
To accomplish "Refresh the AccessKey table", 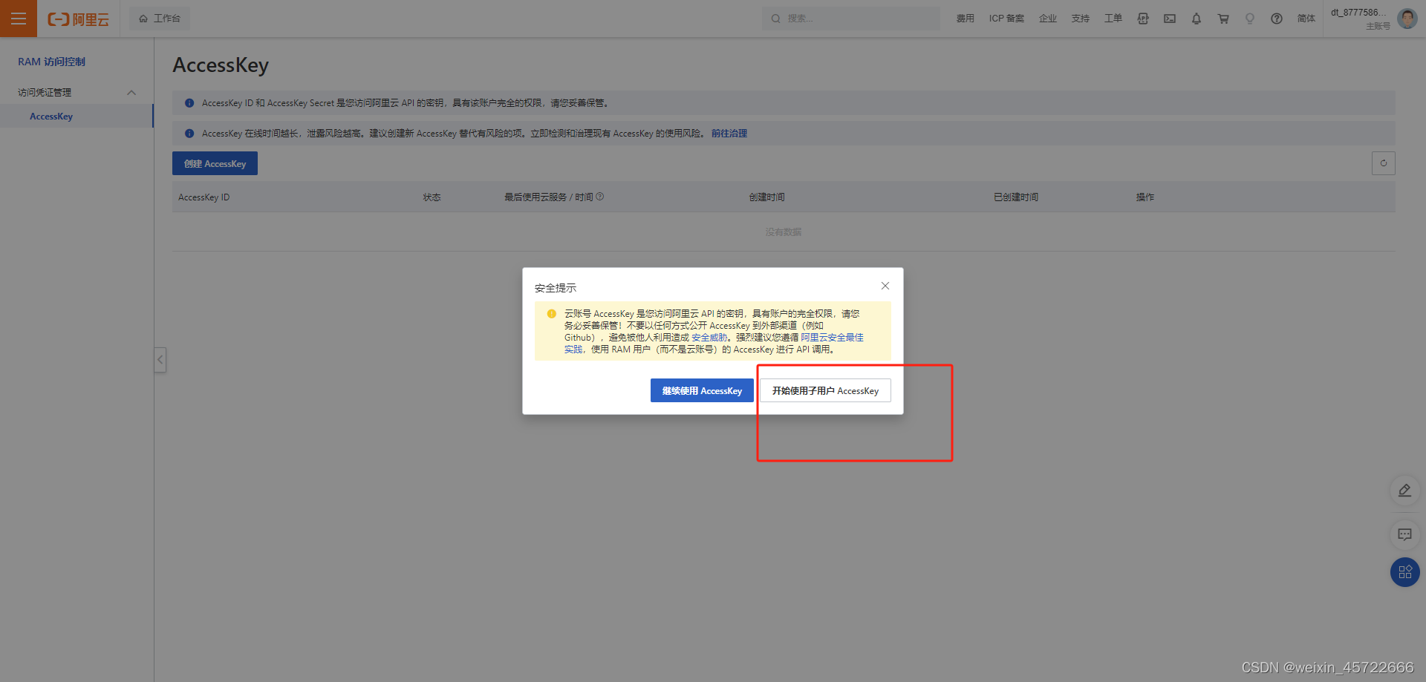I will tap(1383, 163).
